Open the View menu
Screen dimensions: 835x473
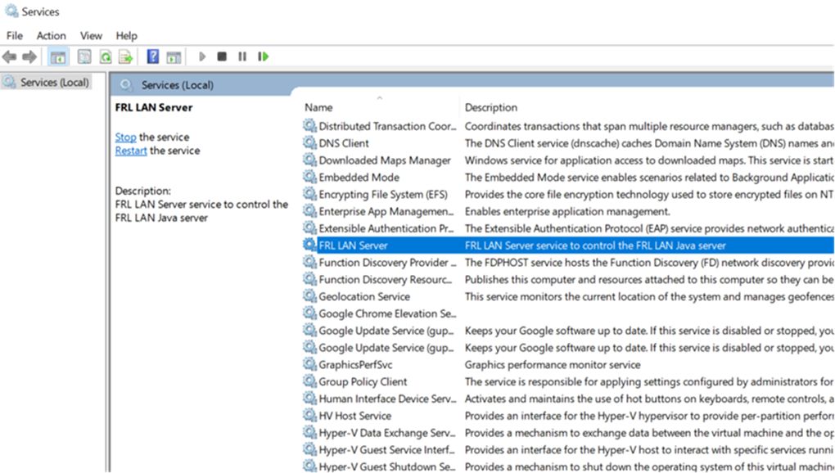(x=90, y=35)
